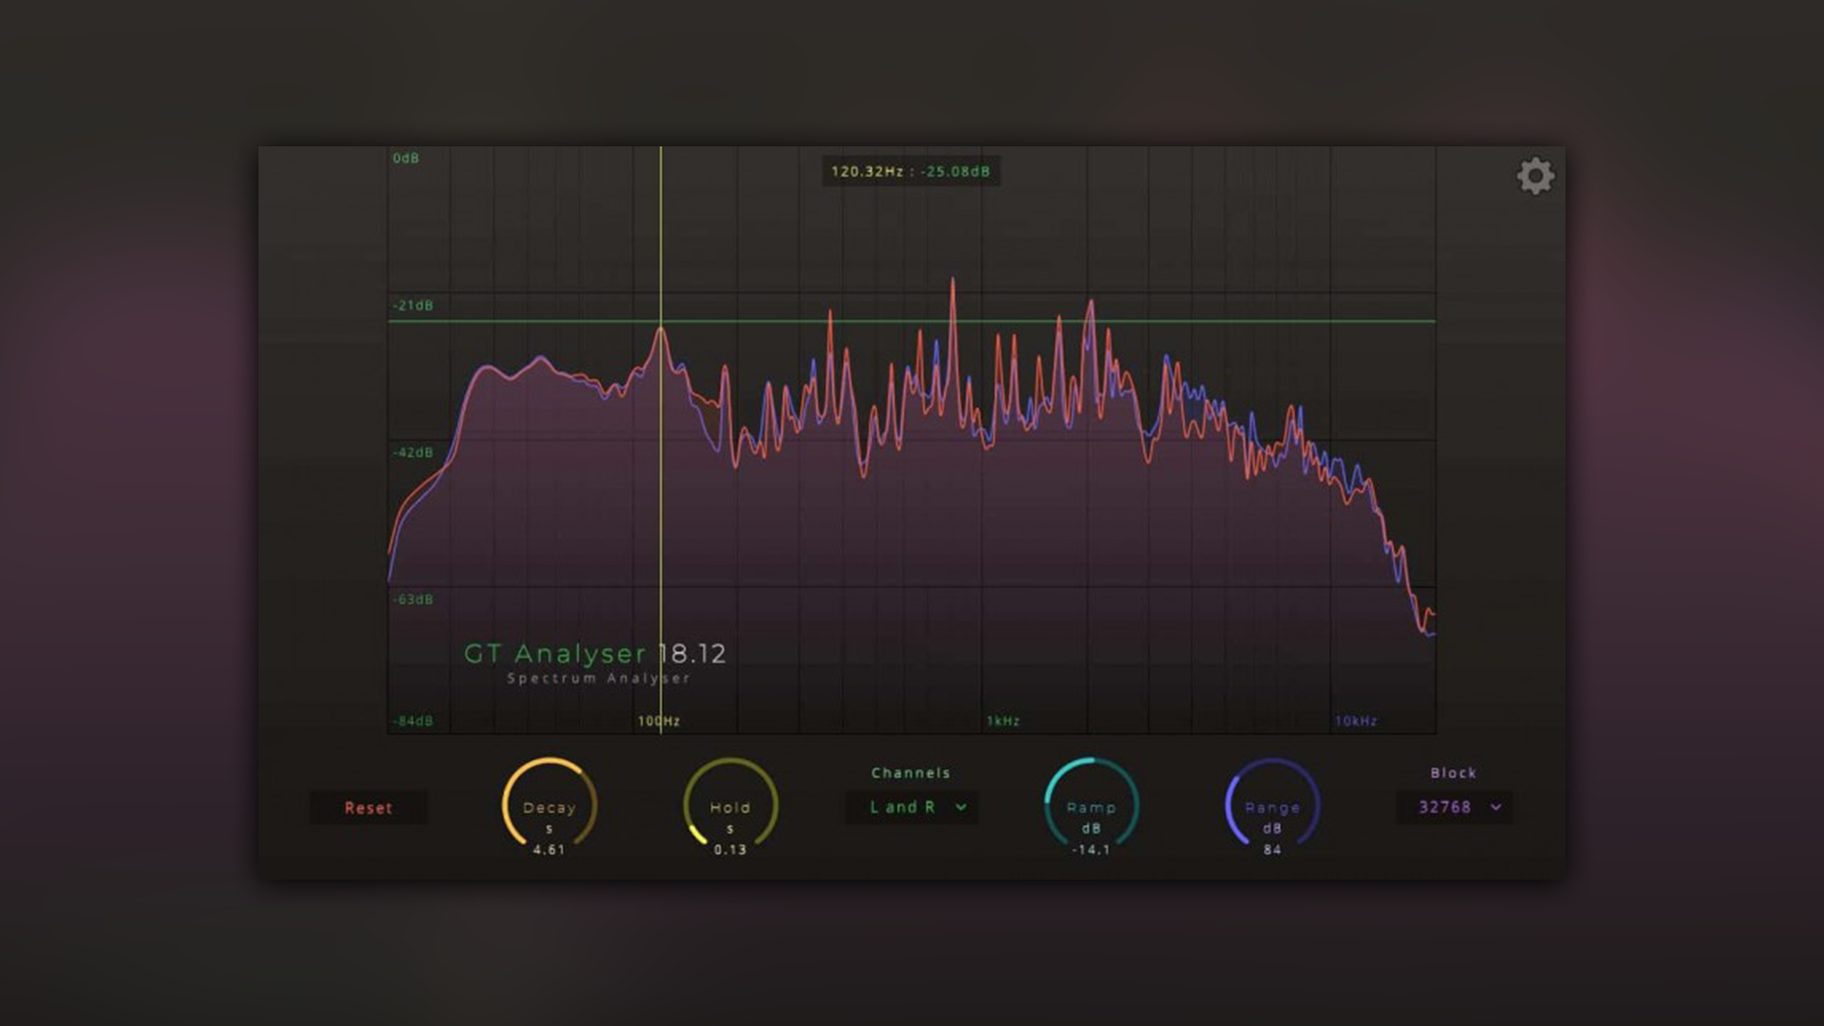Click the Channels label
1824x1026 pixels.
(911, 773)
